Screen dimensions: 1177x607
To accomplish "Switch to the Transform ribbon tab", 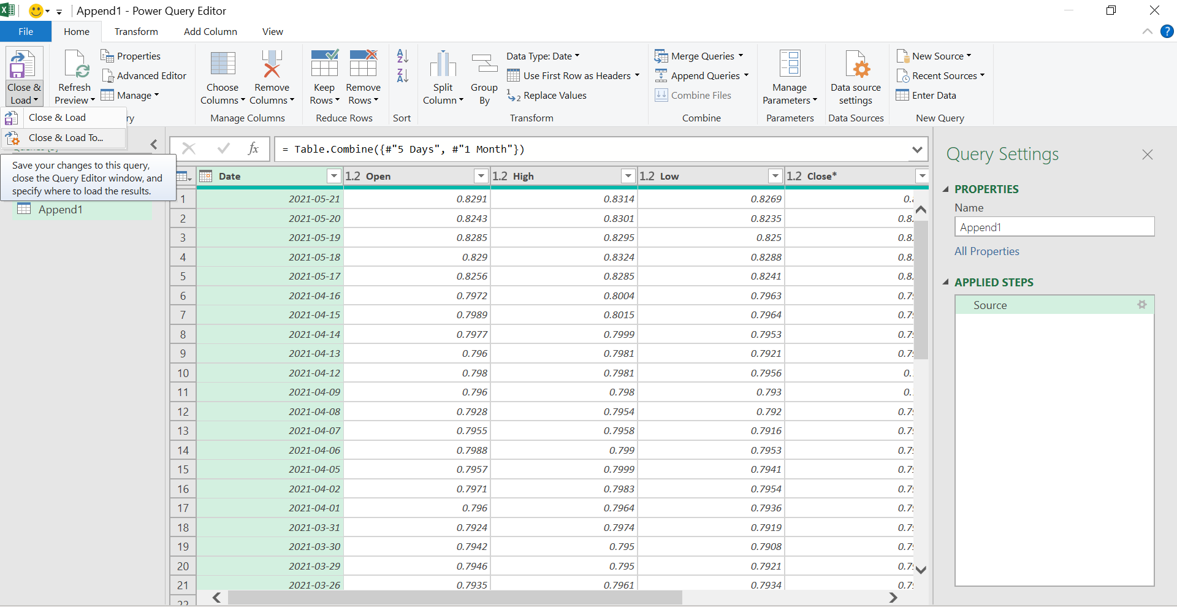I will coord(136,31).
